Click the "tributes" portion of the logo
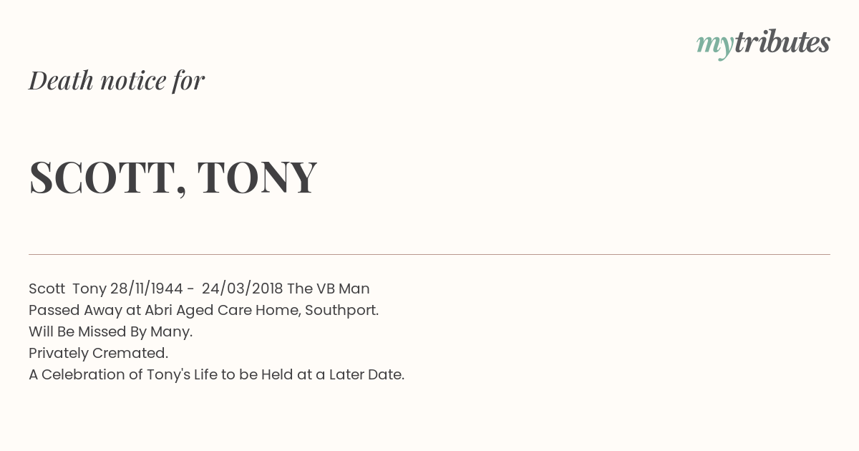 pyautogui.click(x=782, y=42)
